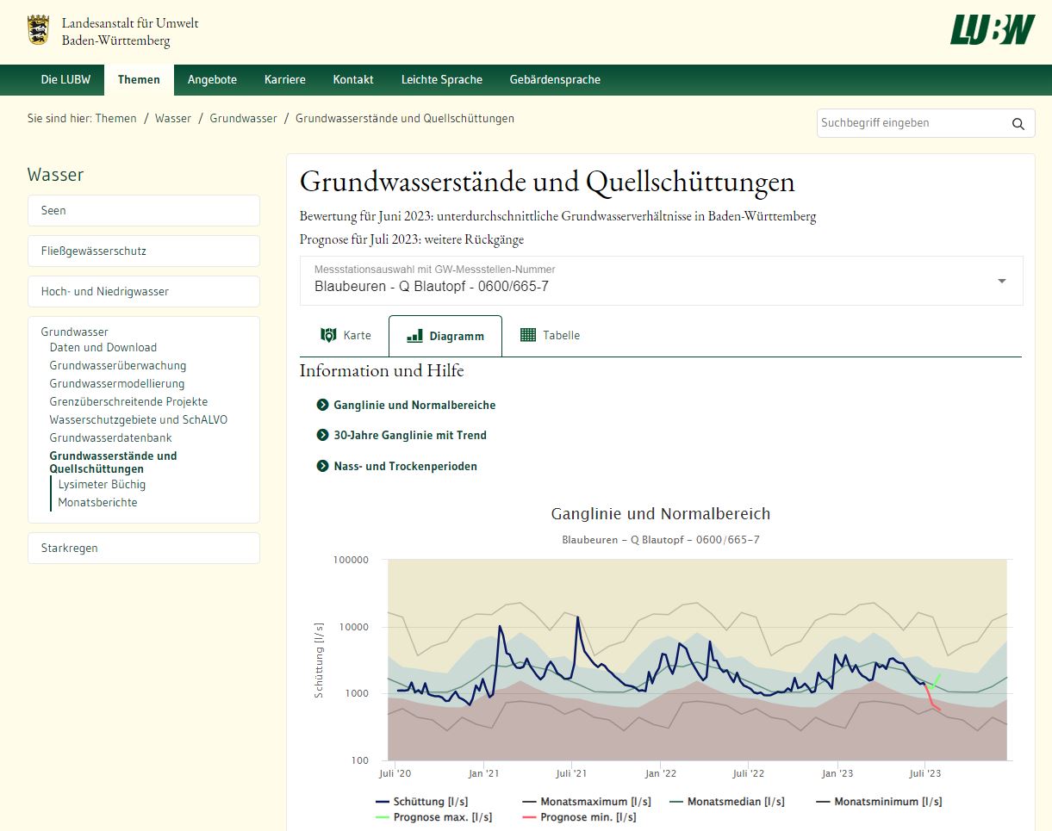The width and height of the screenshot is (1052, 831).
Task: Click arrow icon next to Nass- und Trockenperioden
Action: 323,466
